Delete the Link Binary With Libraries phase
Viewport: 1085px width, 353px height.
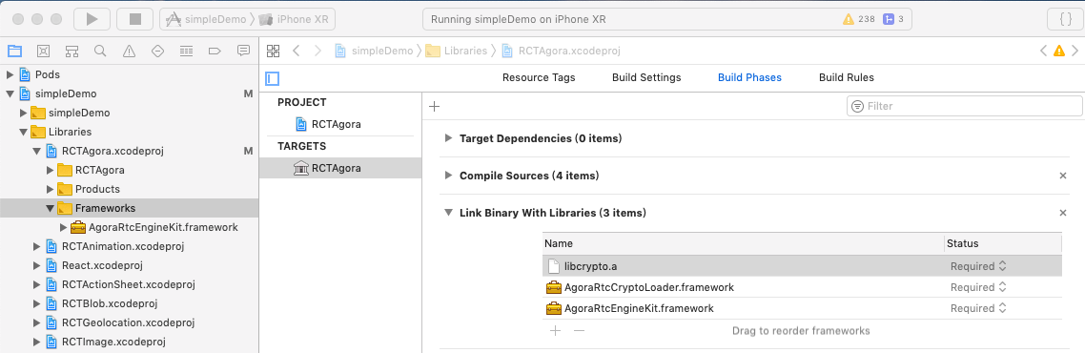click(x=1063, y=213)
